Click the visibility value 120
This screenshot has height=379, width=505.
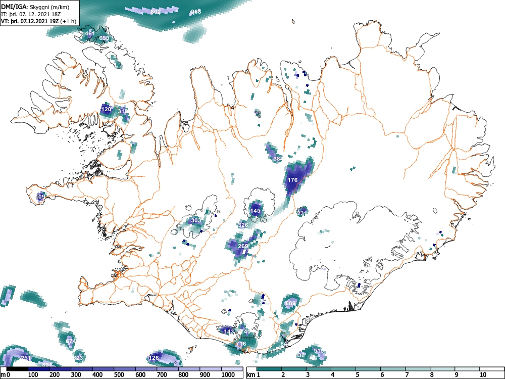click(106, 109)
